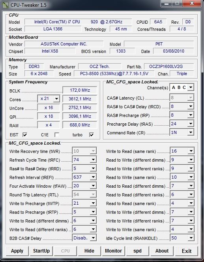This screenshot has height=262, width=204.
Task: Click the CPU-Tweaker title bar app icon
Action: click(5, 5)
